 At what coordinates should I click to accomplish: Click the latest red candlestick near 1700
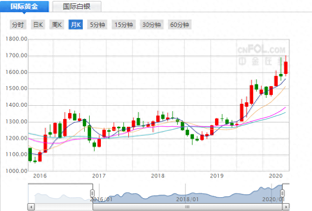286,68
